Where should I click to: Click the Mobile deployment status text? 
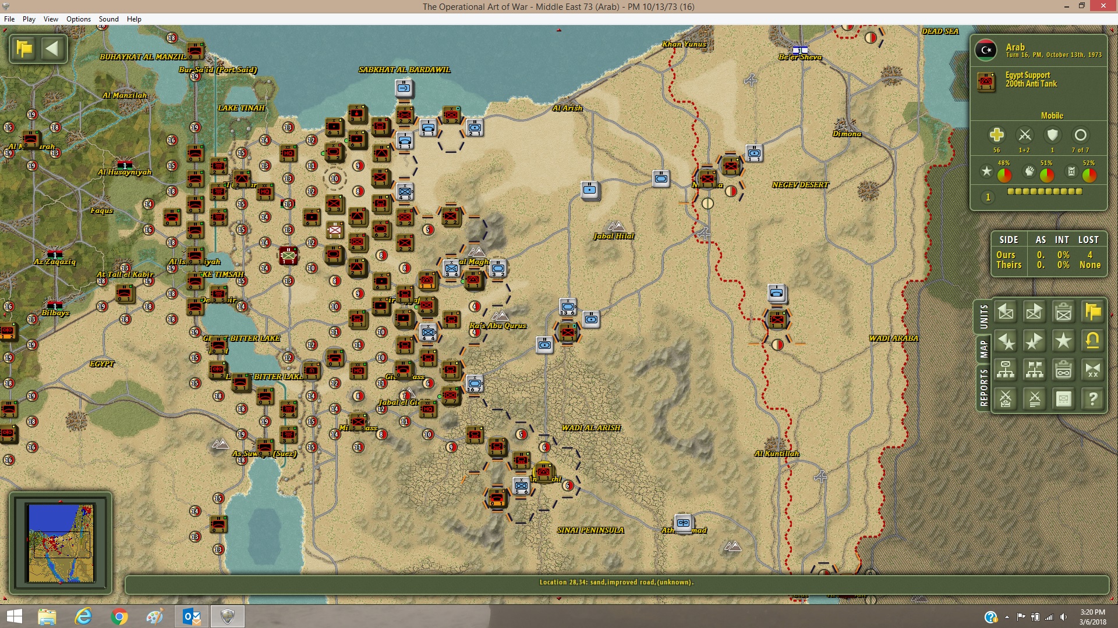pos(1052,116)
